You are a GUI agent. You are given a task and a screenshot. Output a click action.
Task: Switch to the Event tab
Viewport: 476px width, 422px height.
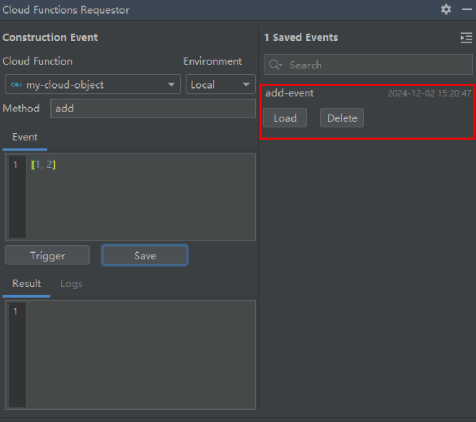click(25, 137)
